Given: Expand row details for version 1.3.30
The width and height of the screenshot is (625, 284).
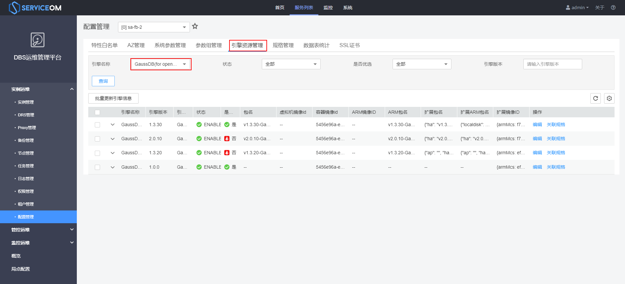Looking at the screenshot, I should point(113,125).
